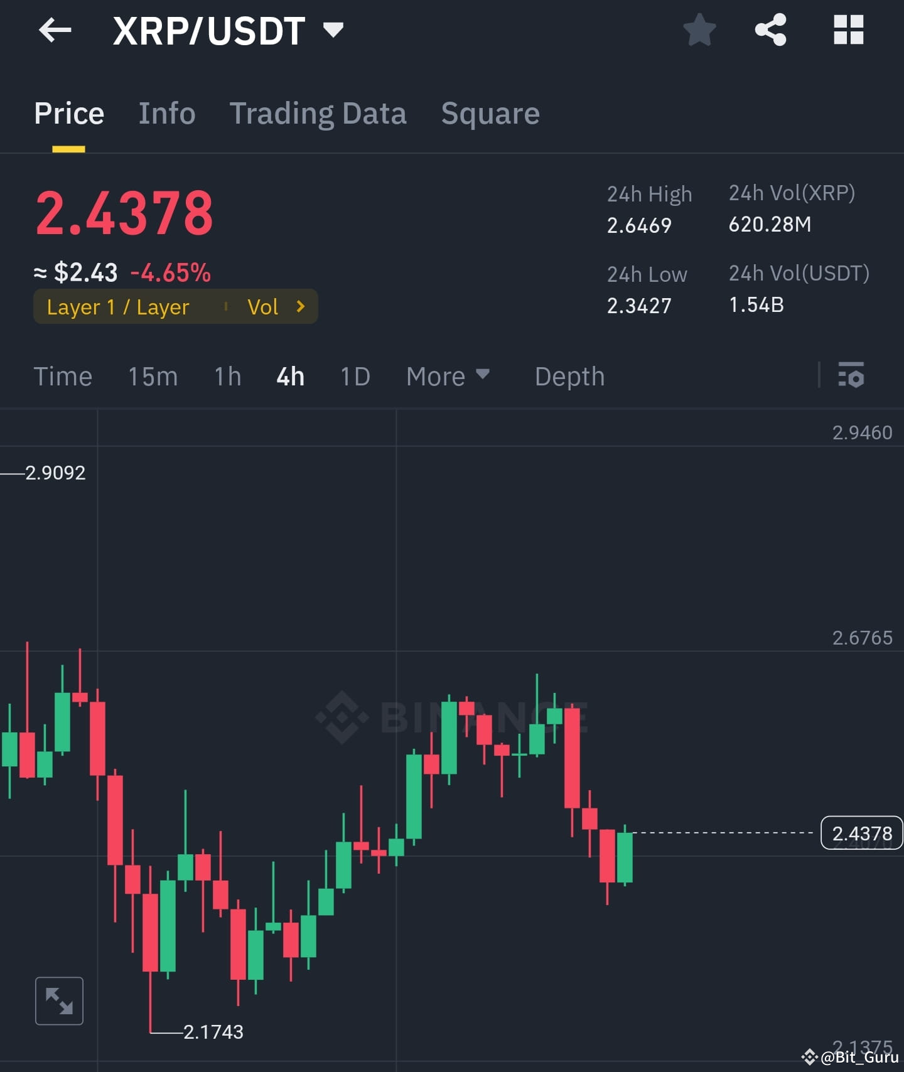Open the Layer 1 / Layer tag details
904x1072 pixels.
pos(117,307)
